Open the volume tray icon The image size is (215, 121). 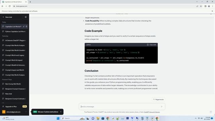[x=202, y=118]
